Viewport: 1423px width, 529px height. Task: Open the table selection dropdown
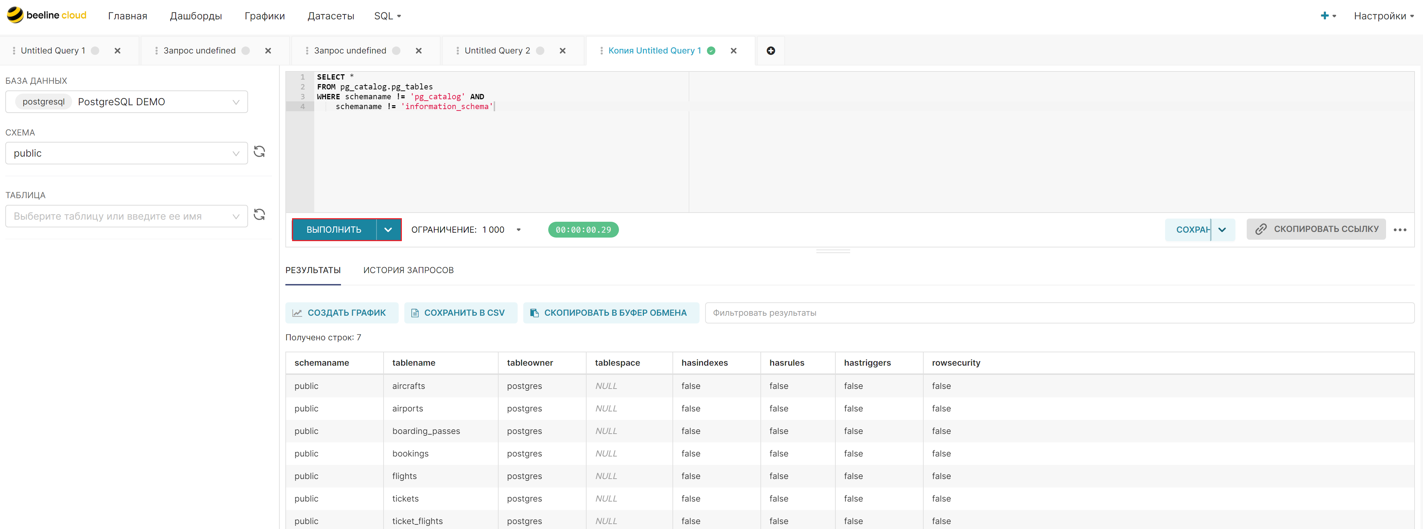tap(127, 216)
